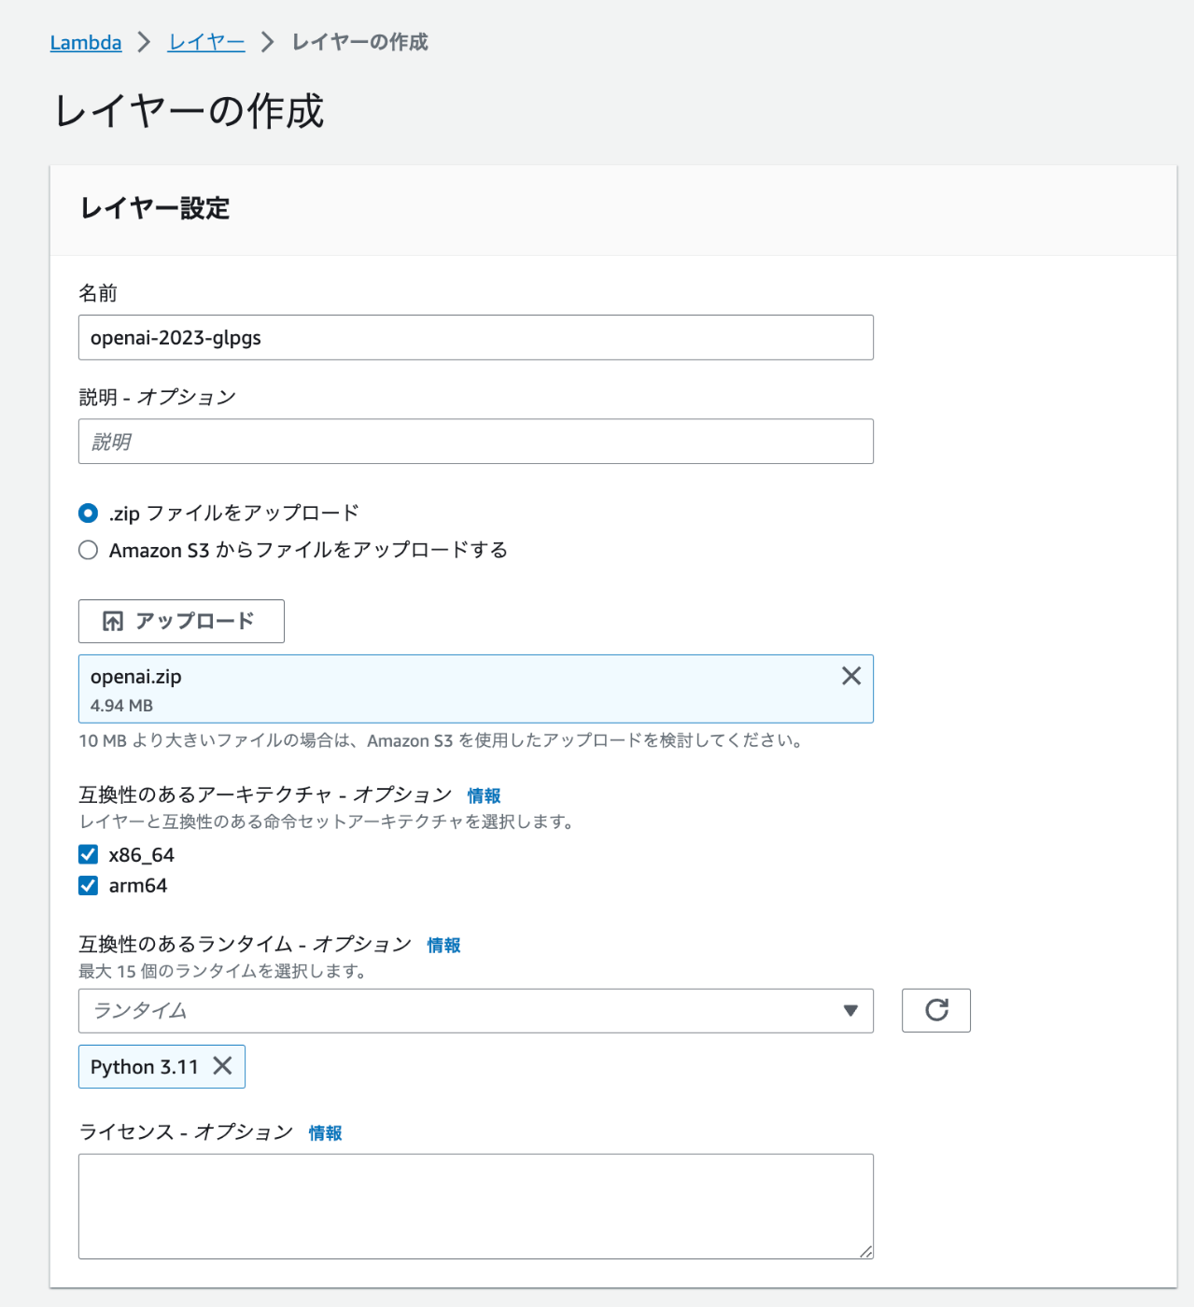The width and height of the screenshot is (1194, 1307).
Task: Remove the Python 3.11 runtime tag
Action: [x=222, y=1066]
